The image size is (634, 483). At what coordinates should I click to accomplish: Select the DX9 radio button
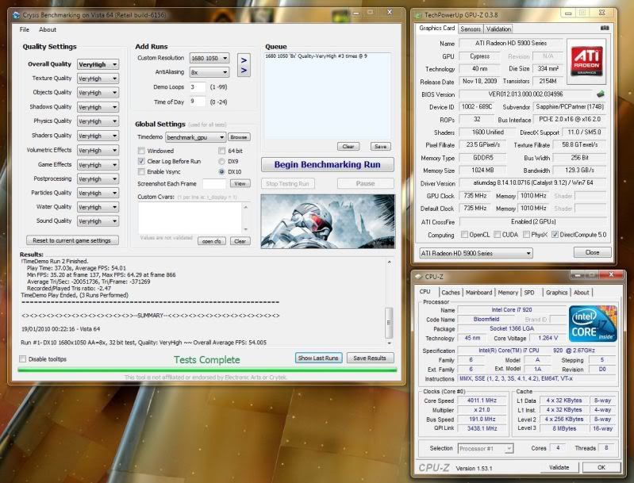click(221, 161)
